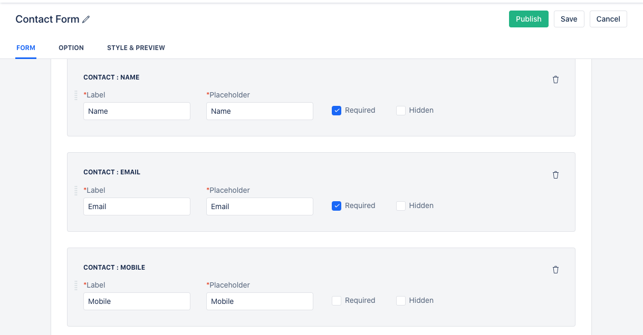Edit the Name placeholder input
The width and height of the screenshot is (643, 335).
pos(260,111)
